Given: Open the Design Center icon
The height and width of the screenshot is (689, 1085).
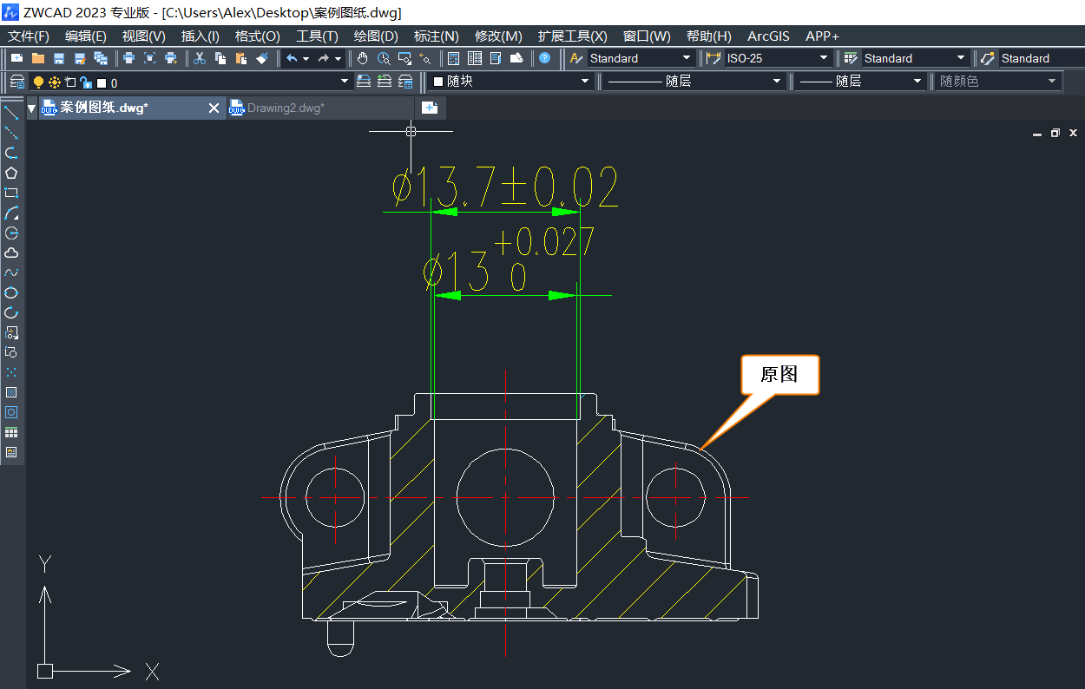Looking at the screenshot, I should point(475,58).
